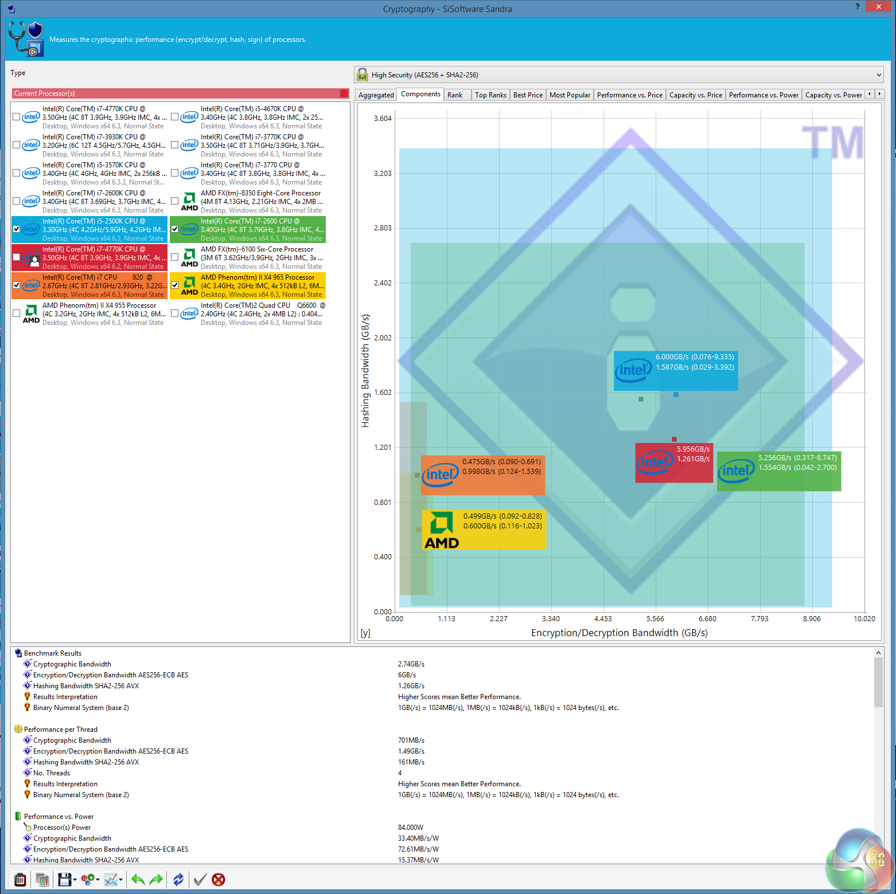The width and height of the screenshot is (896, 894).
Task: Open the dropdown arrow next to save icon
Action: coord(75,880)
